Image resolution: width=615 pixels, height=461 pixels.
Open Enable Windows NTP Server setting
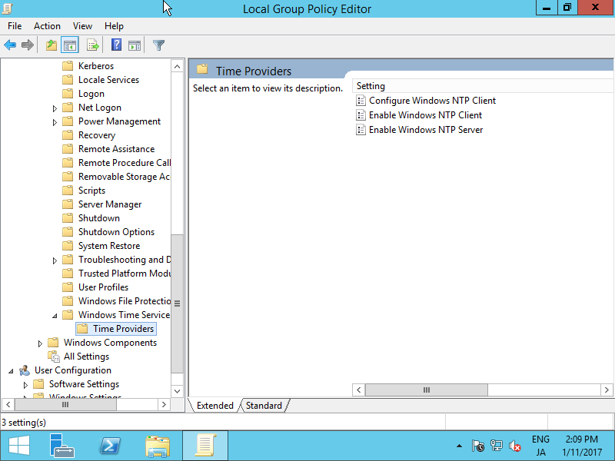click(425, 130)
